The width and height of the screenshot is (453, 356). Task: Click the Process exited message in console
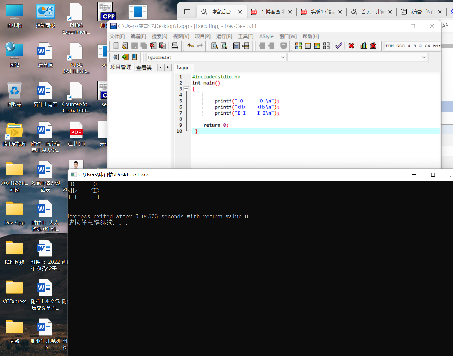click(158, 216)
